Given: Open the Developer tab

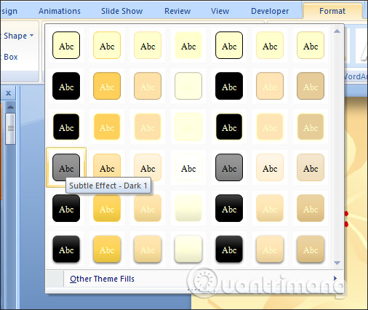Looking at the screenshot, I should click(x=270, y=11).
